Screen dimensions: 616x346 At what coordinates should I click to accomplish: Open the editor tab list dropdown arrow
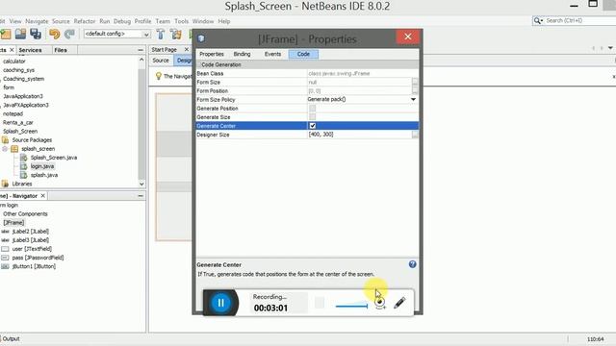coord(610,48)
